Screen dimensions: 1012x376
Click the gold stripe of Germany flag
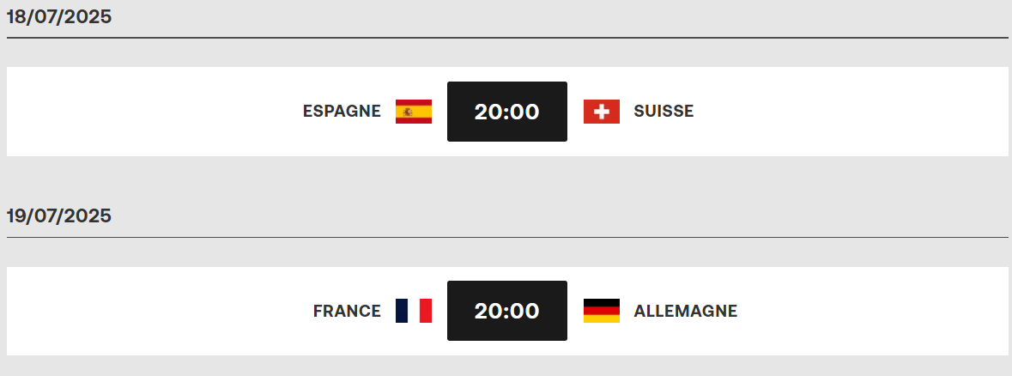[602, 318]
